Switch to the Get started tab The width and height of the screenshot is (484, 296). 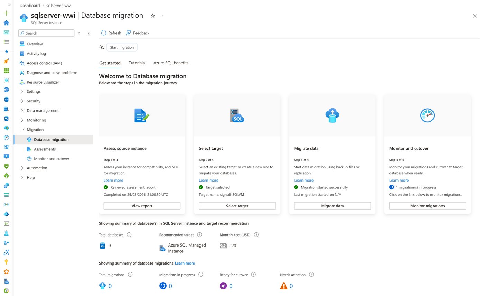(110, 63)
